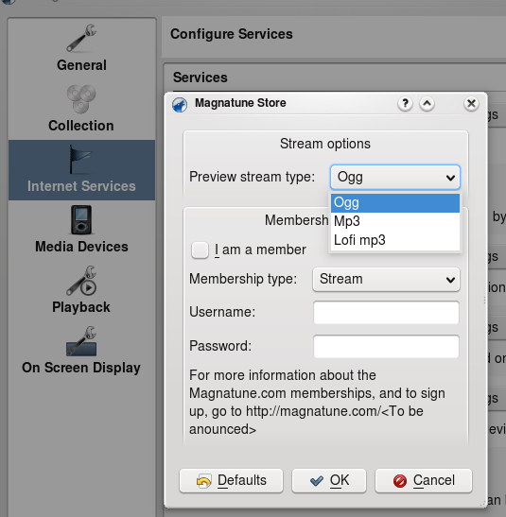506x517 pixels.
Task: Select the Internet Services flag icon
Action: point(80,159)
